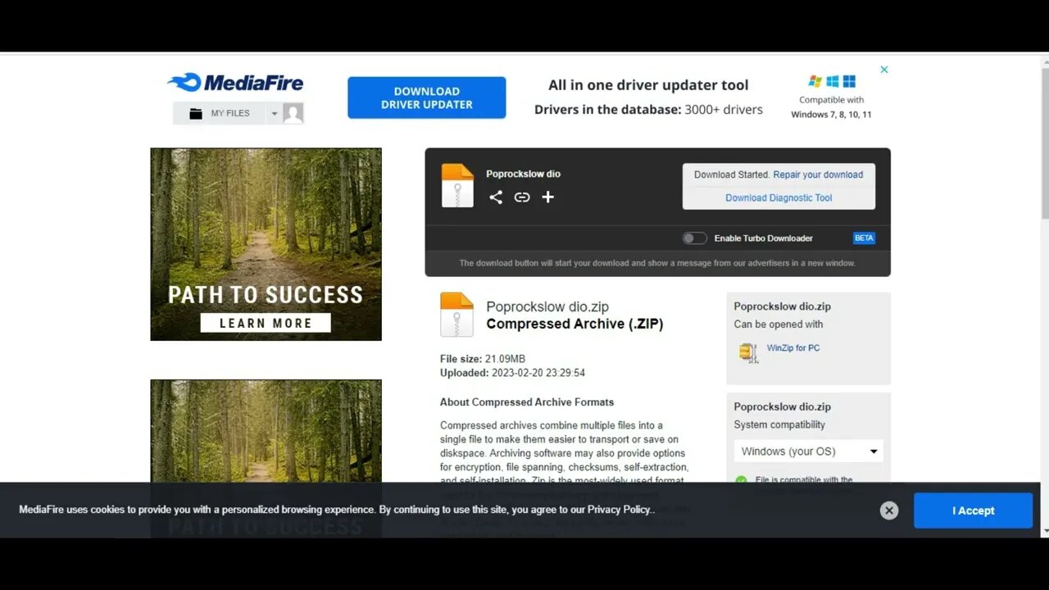
Task: Close the top ad with X icon
Action: click(884, 70)
